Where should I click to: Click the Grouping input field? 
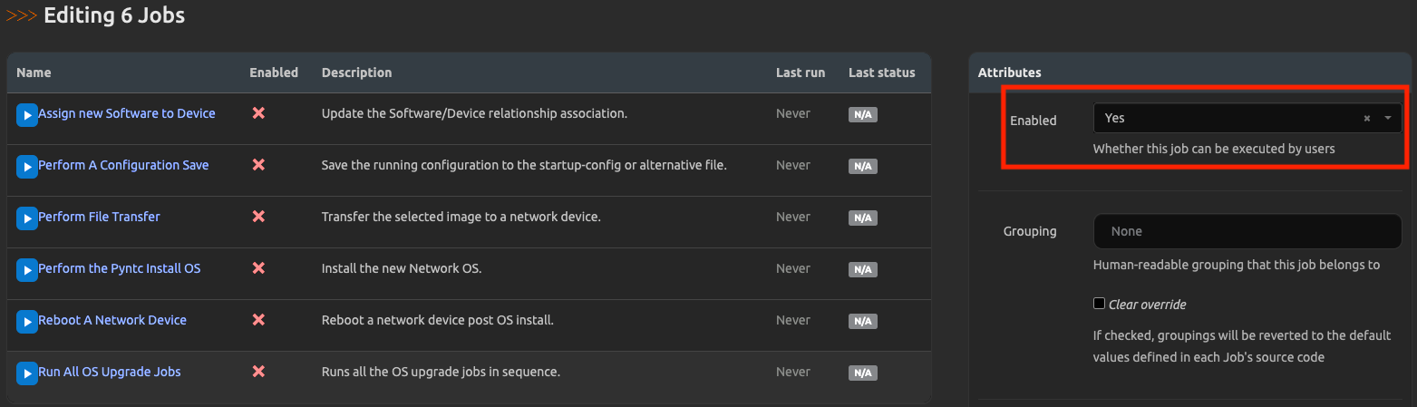click(1247, 231)
